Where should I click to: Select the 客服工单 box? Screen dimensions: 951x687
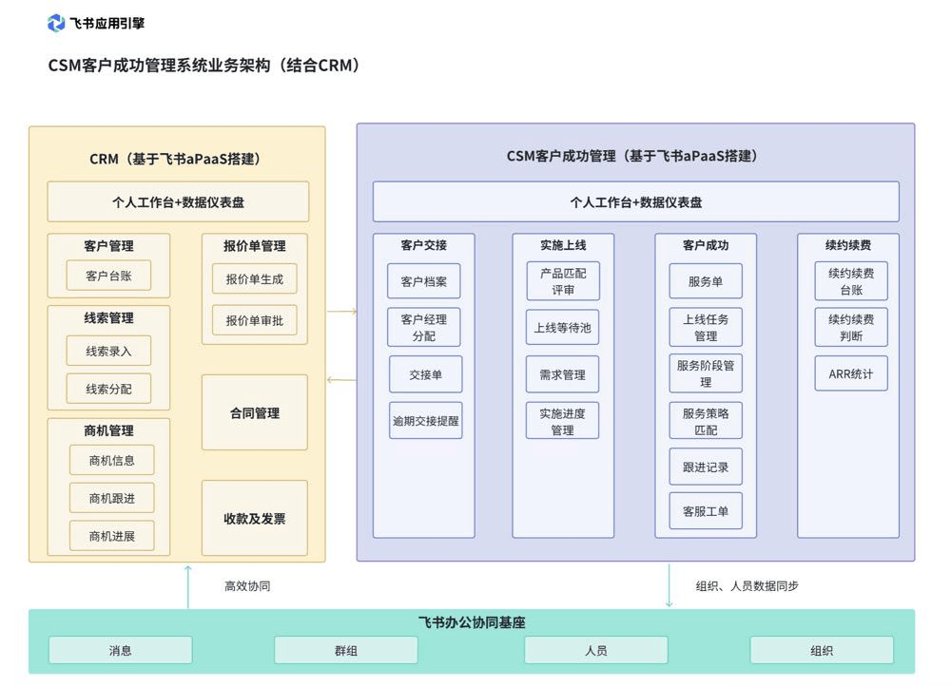click(706, 510)
